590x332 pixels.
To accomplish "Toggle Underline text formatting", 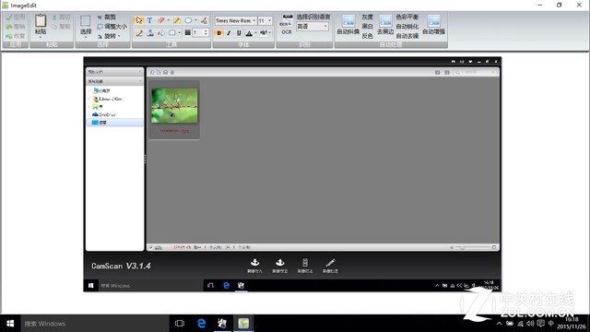I will click(x=239, y=33).
